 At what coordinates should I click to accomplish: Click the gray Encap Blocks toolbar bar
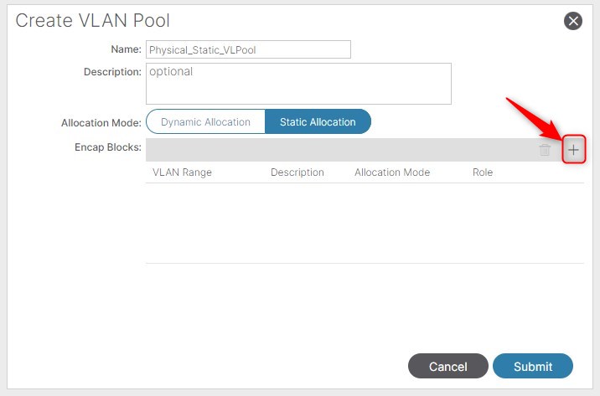coord(335,150)
